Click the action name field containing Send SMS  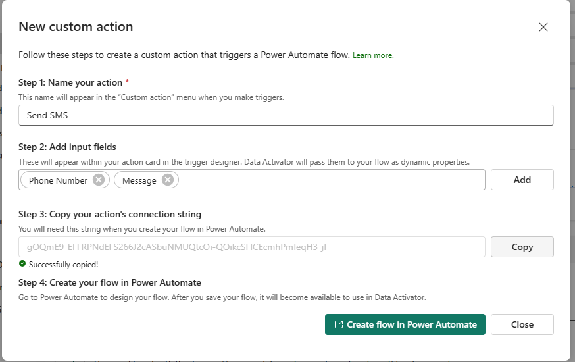[x=286, y=115]
